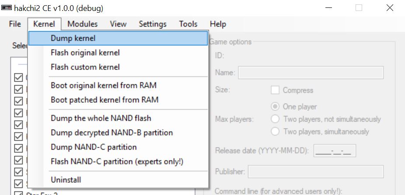
Task: Click the Release date field
Action: coord(335,150)
